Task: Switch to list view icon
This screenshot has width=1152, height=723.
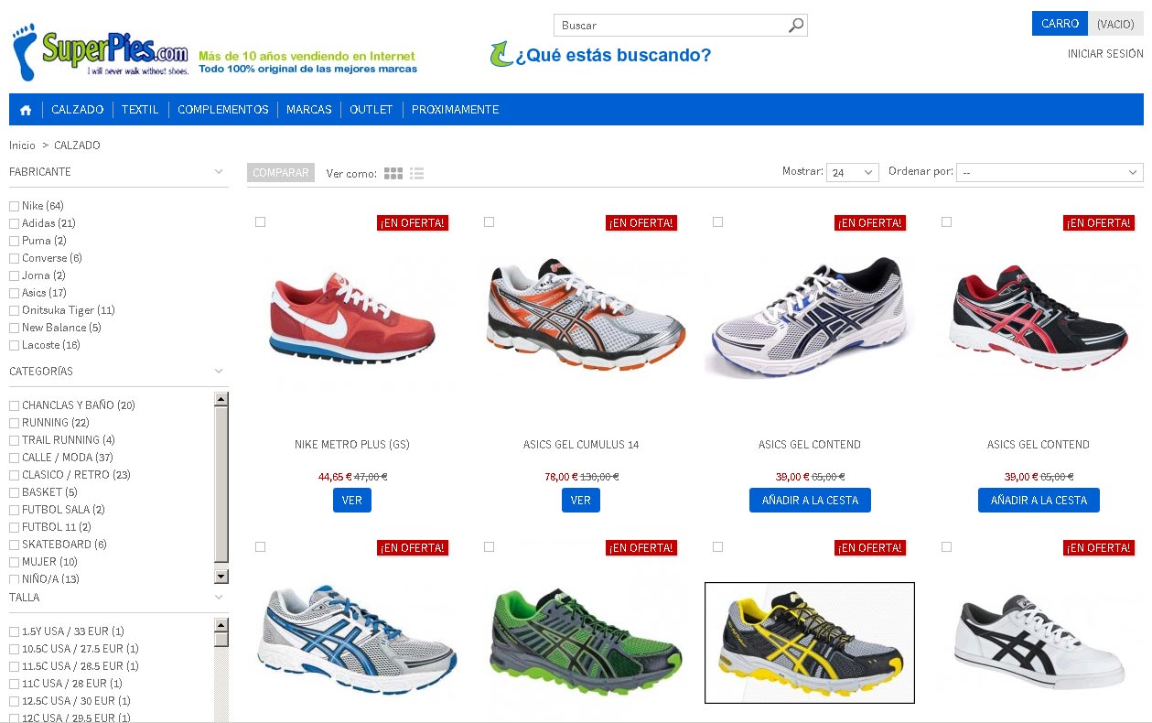Action: (417, 173)
